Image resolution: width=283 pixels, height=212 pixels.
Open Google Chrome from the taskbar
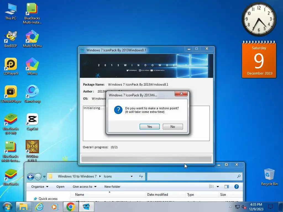(70, 207)
